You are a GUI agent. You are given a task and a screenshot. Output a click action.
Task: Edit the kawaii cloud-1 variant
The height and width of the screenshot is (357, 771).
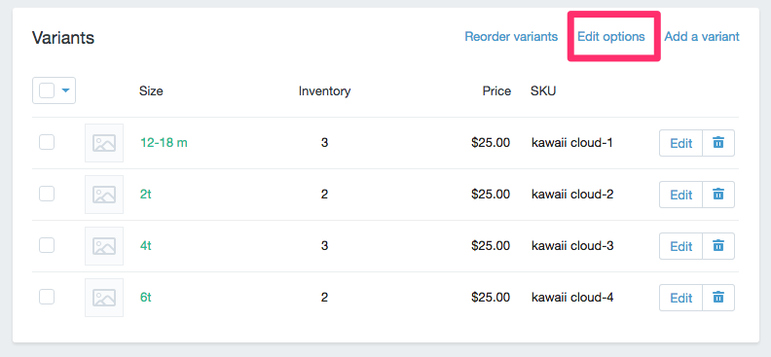coord(681,143)
